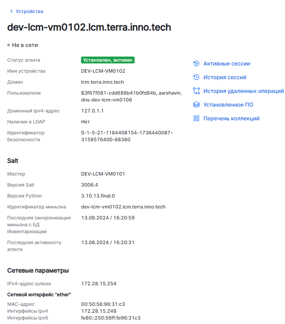Click the icon beside История удаленных операций
The height and width of the screenshot is (324, 285).
(196, 91)
